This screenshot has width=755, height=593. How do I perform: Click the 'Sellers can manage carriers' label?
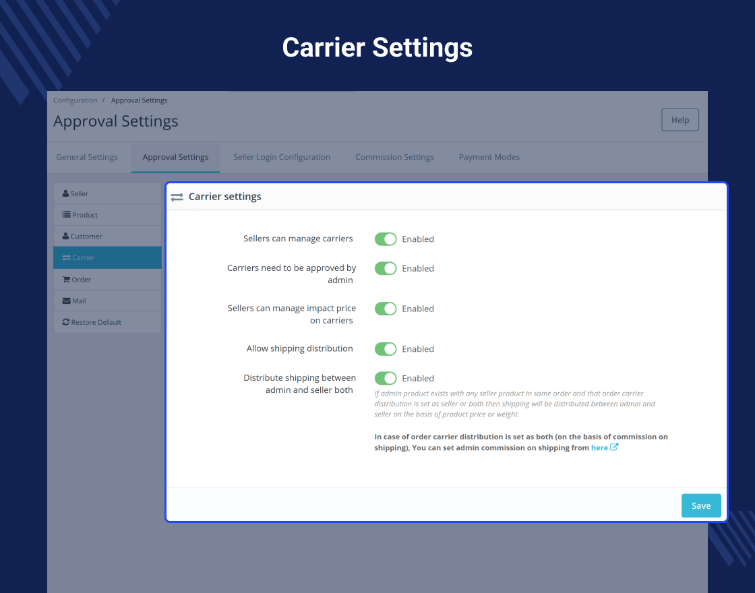298,239
